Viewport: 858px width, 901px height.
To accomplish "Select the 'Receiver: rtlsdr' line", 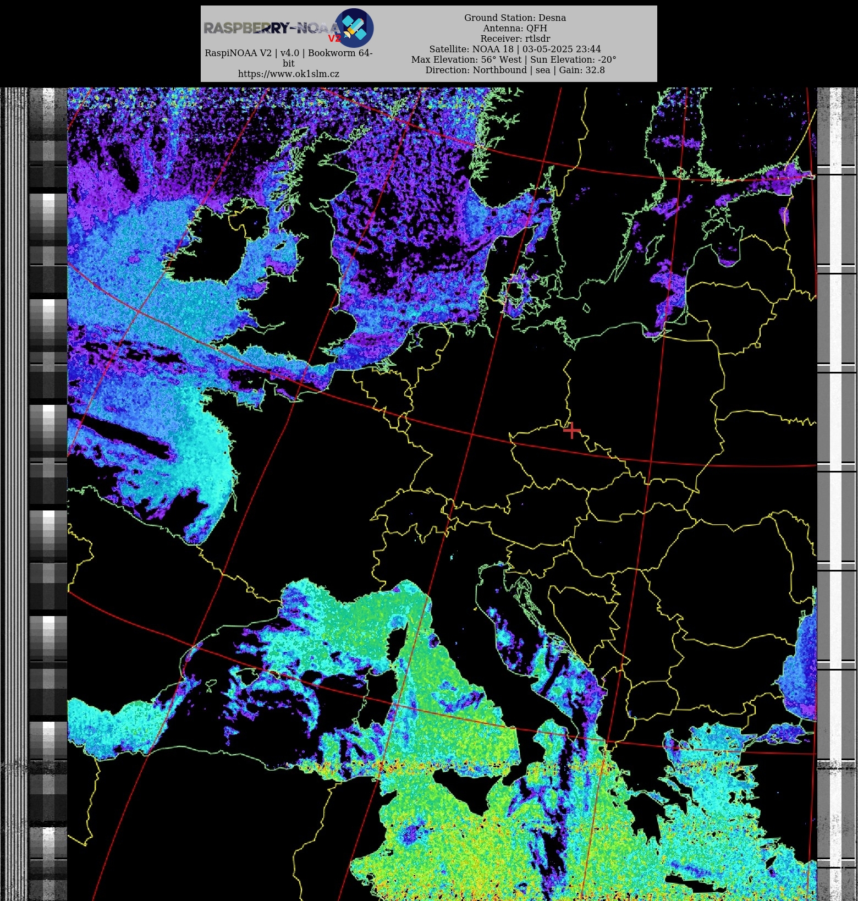I will (515, 39).
